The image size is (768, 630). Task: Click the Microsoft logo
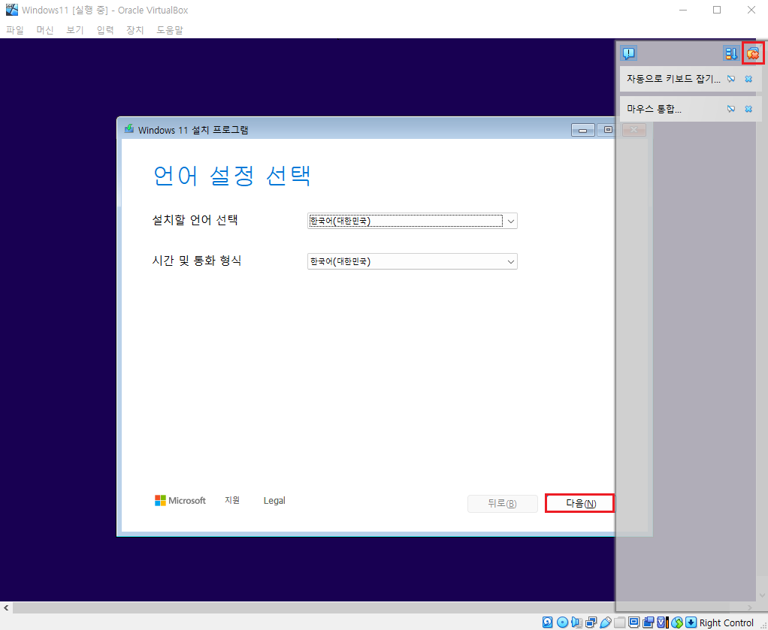click(180, 500)
